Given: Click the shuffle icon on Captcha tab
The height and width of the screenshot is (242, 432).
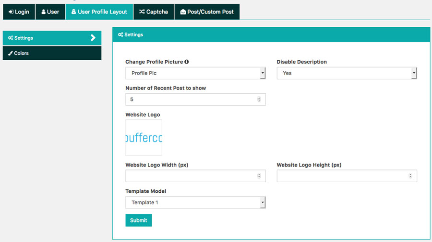Looking at the screenshot, I should coord(142,12).
